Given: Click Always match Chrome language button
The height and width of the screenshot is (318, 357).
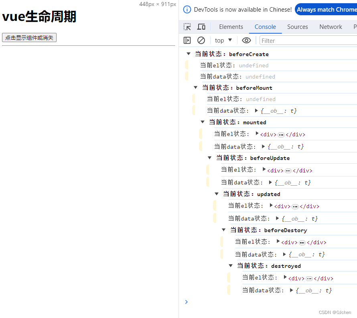Looking at the screenshot, I should click(x=326, y=10).
